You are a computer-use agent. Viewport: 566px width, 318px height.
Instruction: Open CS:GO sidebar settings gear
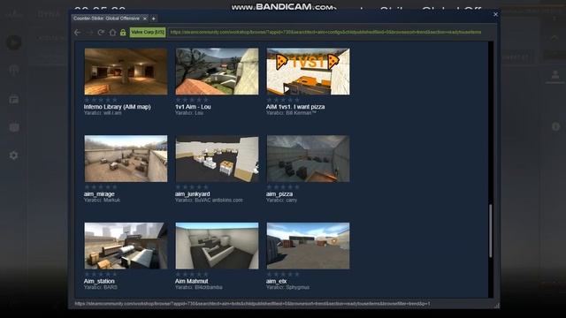(14, 155)
